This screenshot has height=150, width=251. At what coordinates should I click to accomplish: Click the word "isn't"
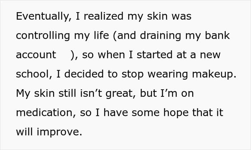click(91, 93)
